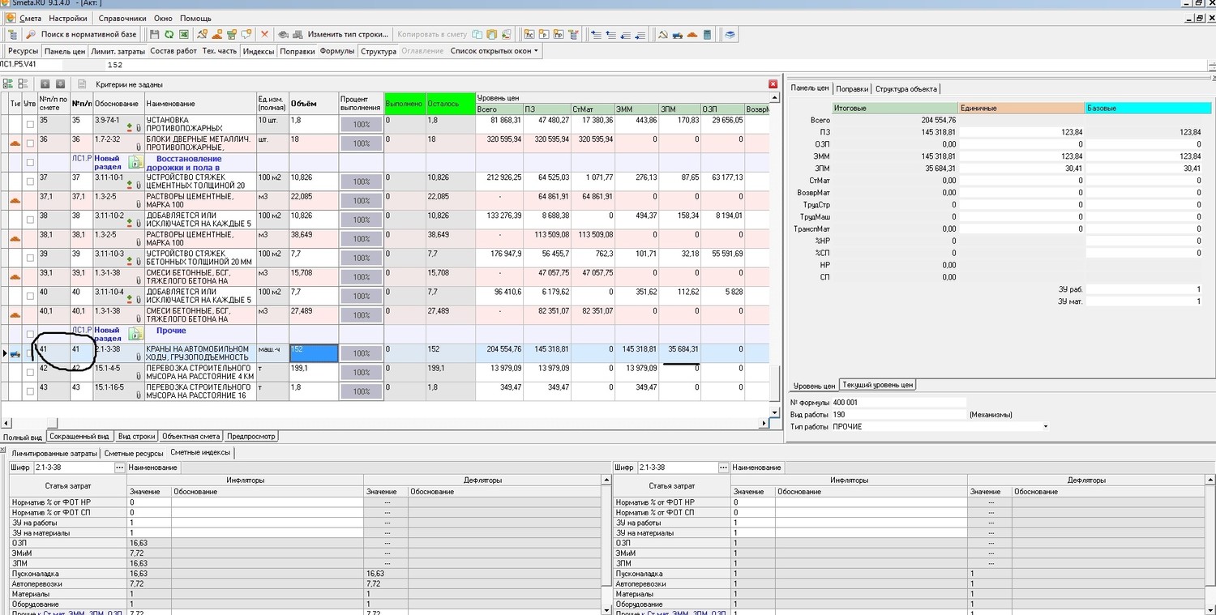The width and height of the screenshot is (1216, 615).
Task: Click the ellipsis button beside left Шифр field
Action: pos(120,468)
